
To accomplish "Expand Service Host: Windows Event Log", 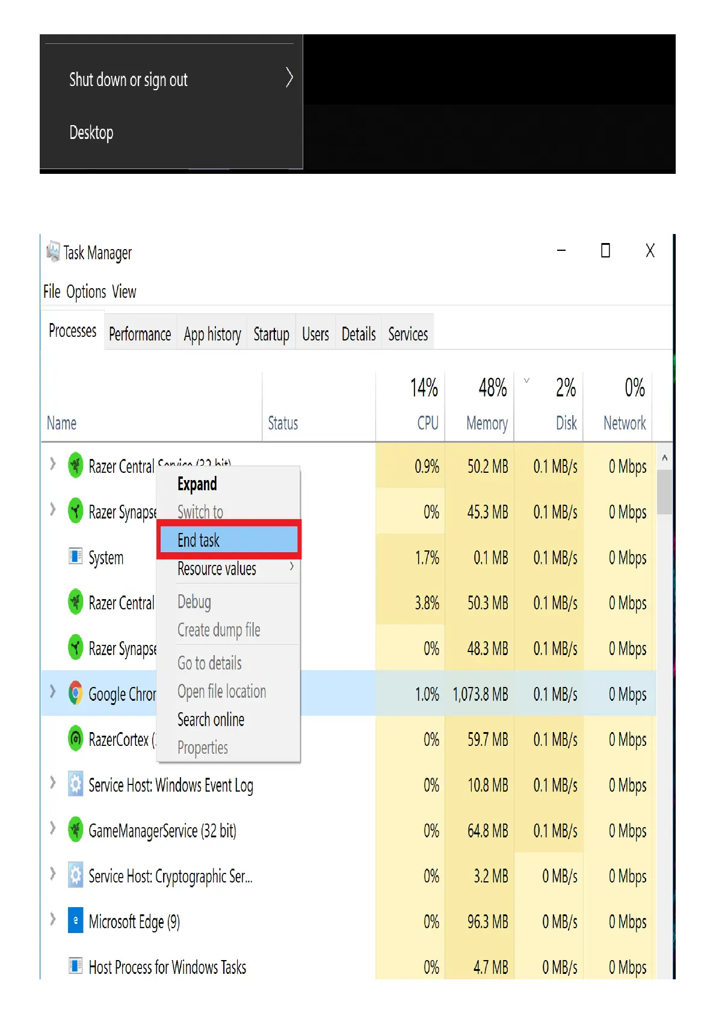I will 52,783.
